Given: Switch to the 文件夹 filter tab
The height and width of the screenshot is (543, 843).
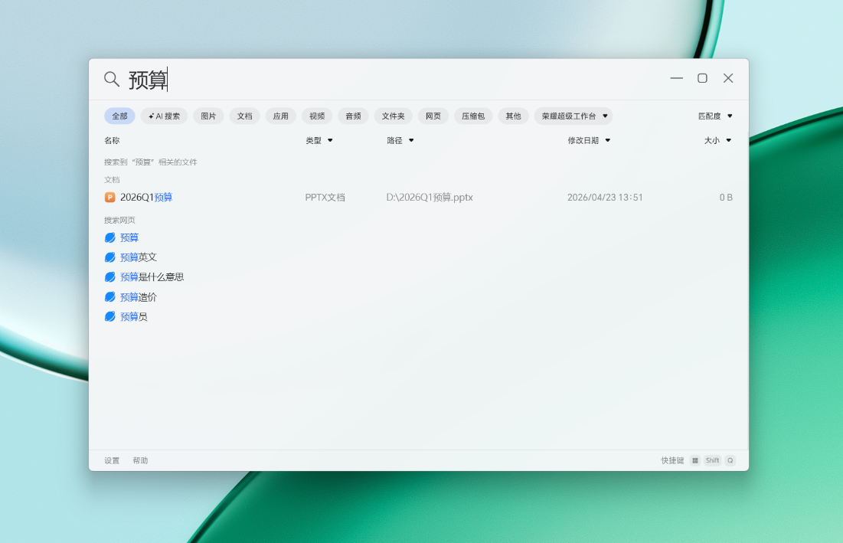Looking at the screenshot, I should pyautogui.click(x=393, y=116).
